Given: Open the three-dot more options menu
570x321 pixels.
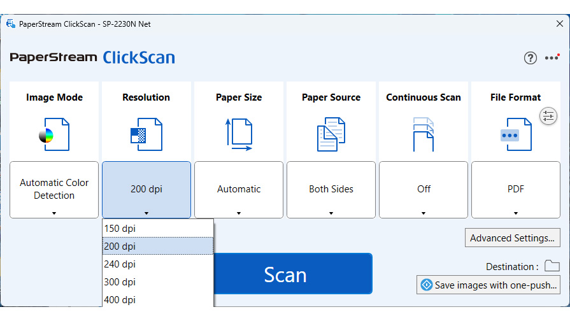Looking at the screenshot, I should pyautogui.click(x=552, y=57).
